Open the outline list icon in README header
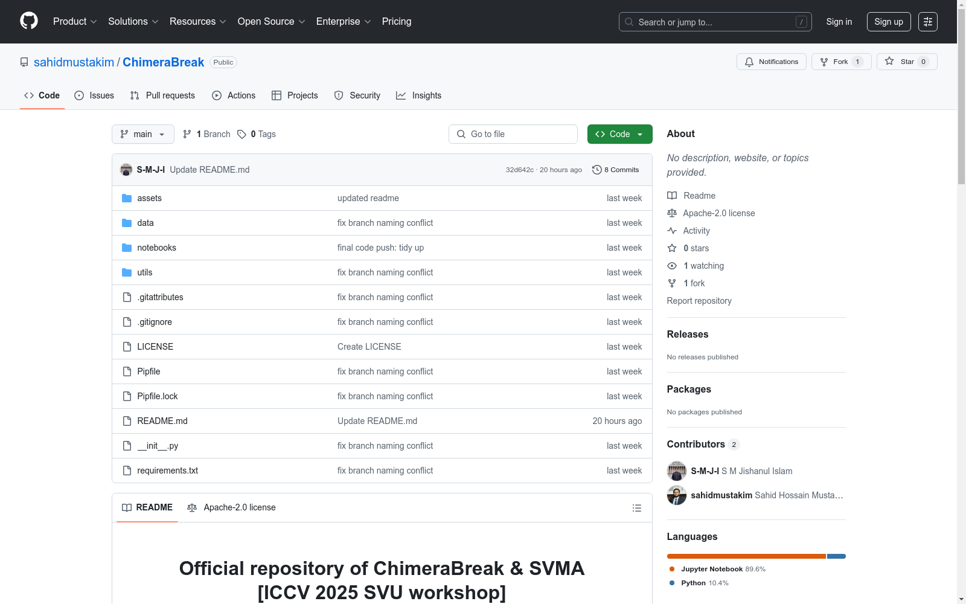 point(636,508)
